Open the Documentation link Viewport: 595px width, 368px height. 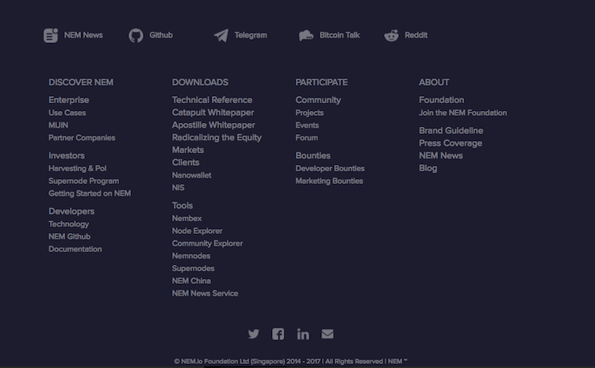75,249
